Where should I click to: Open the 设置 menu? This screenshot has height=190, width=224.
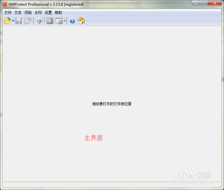48,13
